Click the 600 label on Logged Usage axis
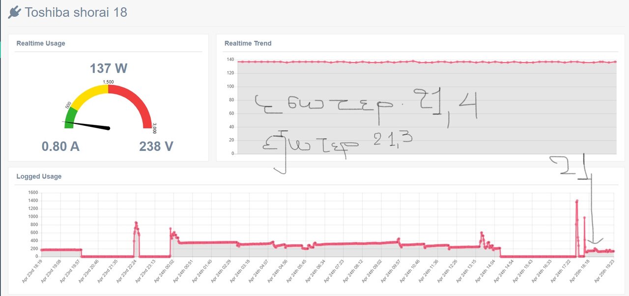The height and width of the screenshot is (296, 629). pyautogui.click(x=34, y=233)
